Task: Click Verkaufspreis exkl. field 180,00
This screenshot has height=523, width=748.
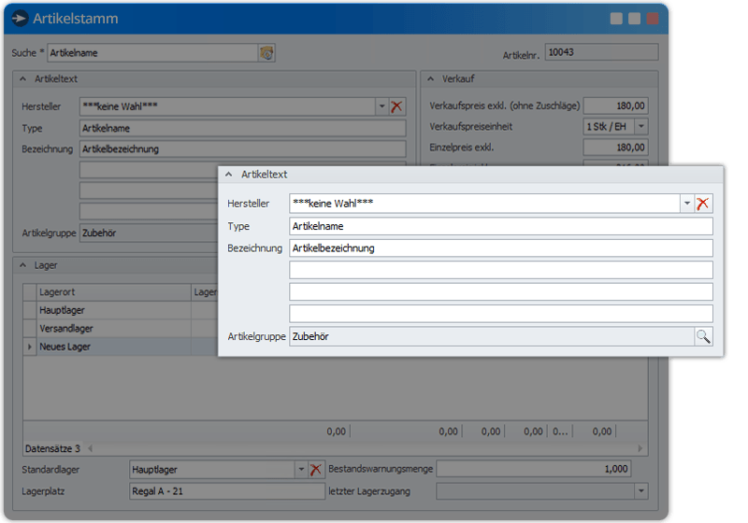Action: [x=616, y=106]
